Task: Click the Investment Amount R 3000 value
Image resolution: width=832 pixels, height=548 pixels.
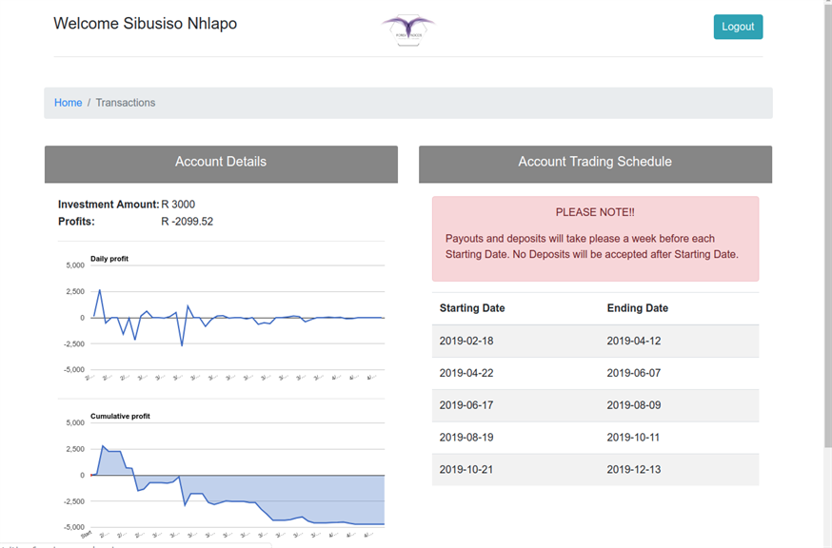Action: 178,205
